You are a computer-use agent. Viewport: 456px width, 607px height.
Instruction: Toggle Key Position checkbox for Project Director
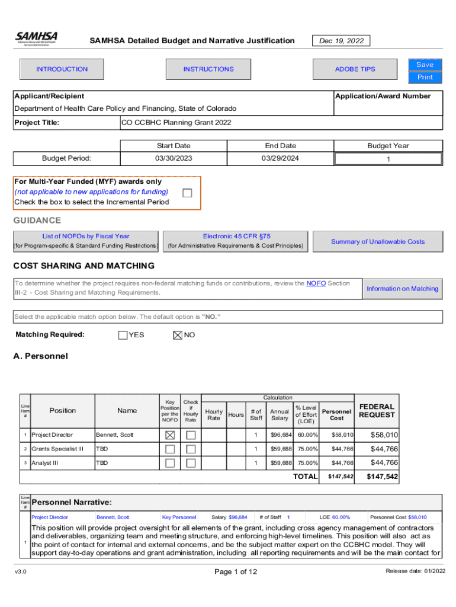170,435
